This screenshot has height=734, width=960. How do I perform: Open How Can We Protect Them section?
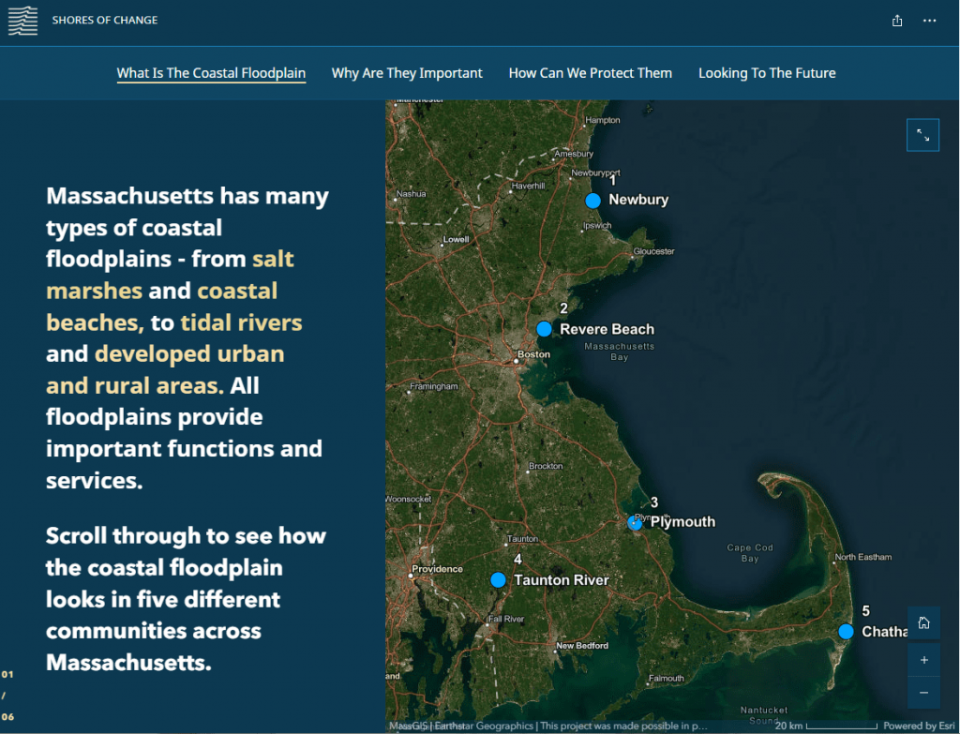point(590,73)
